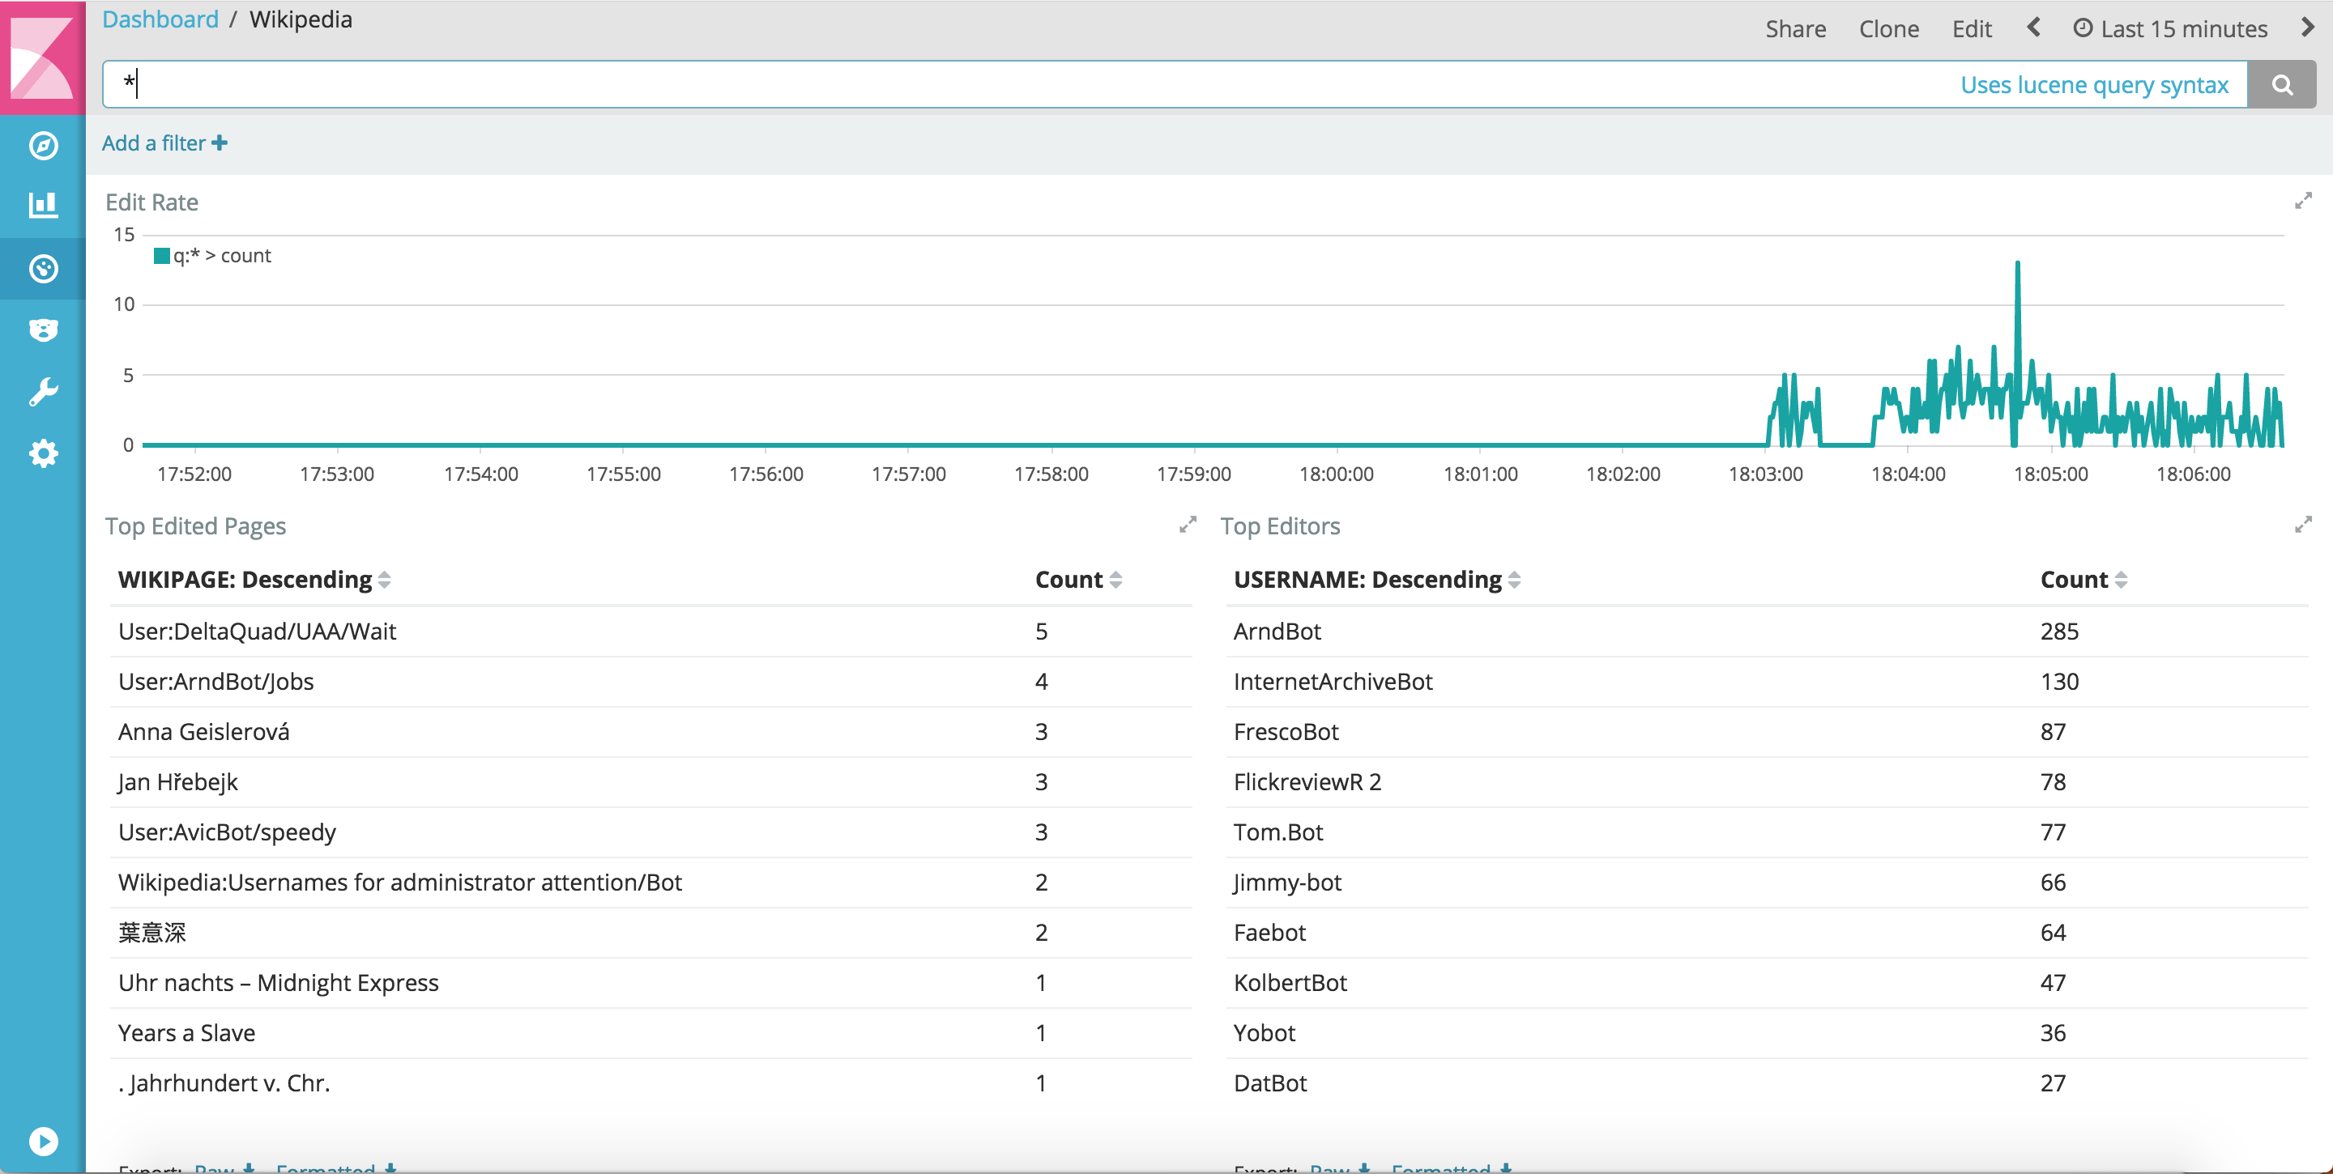This screenshot has width=2333, height=1174.
Task: Click the plus icon next to Add a filter
Action: (220, 143)
